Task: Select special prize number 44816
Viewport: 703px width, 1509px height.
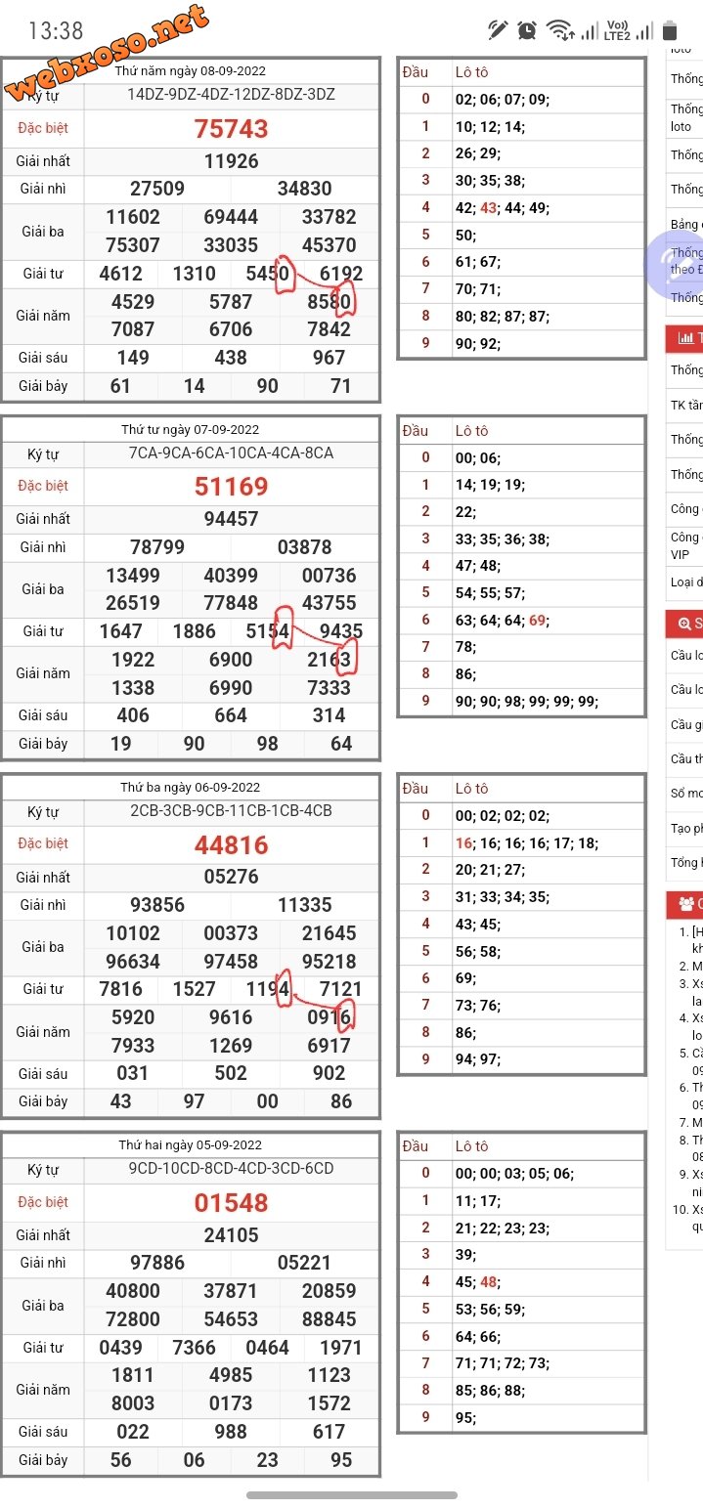Action: (231, 844)
